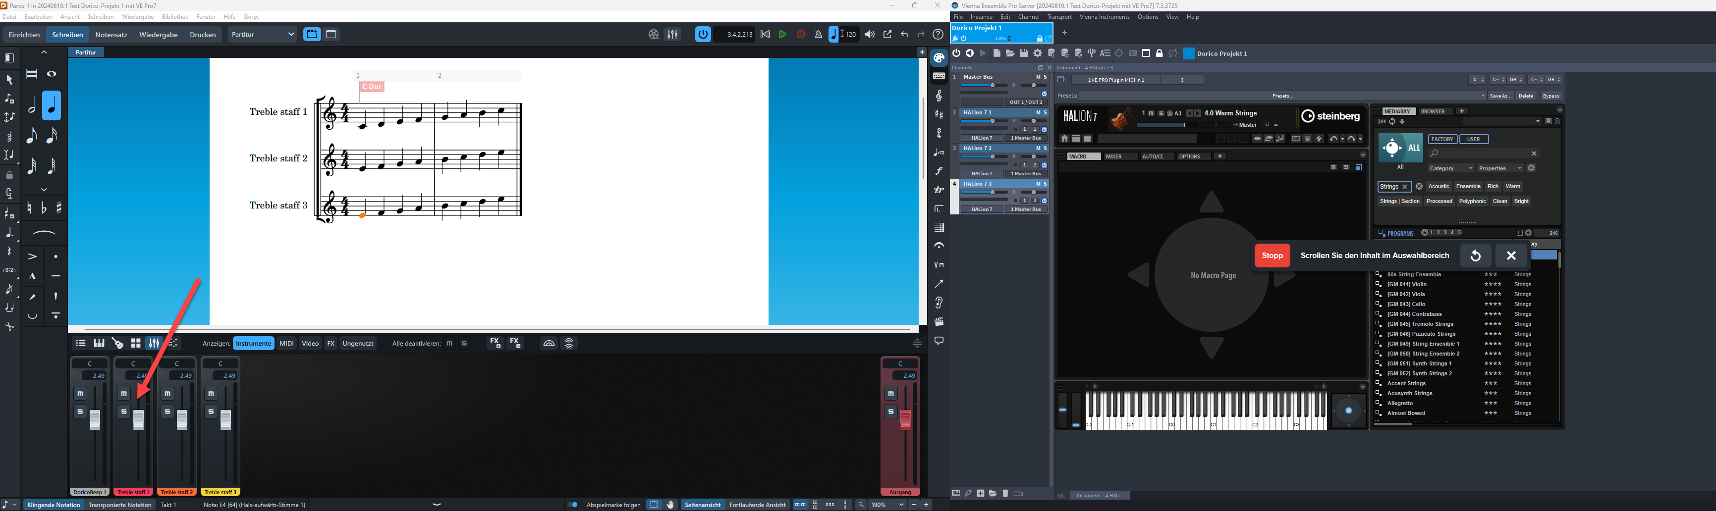Select Transponierte Notation in status bar
This screenshot has height=511, width=1716.
click(x=120, y=505)
